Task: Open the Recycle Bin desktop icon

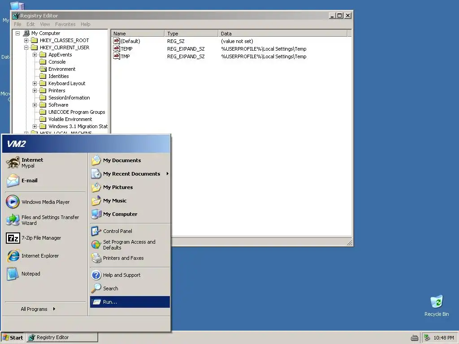Action: point(437,302)
